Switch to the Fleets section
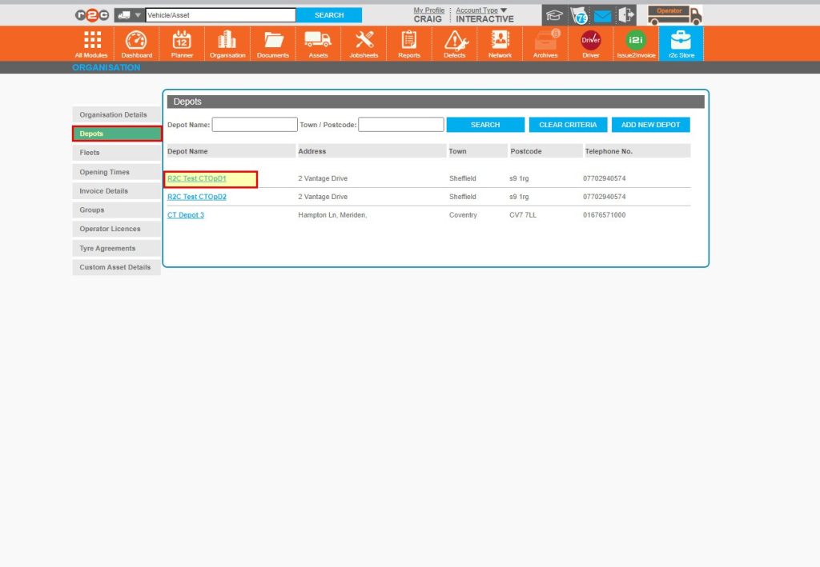This screenshot has height=567, width=820. point(116,153)
